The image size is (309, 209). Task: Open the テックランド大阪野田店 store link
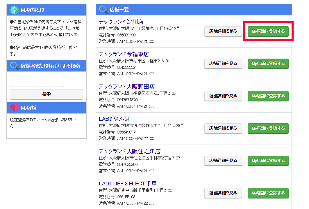coord(126,87)
